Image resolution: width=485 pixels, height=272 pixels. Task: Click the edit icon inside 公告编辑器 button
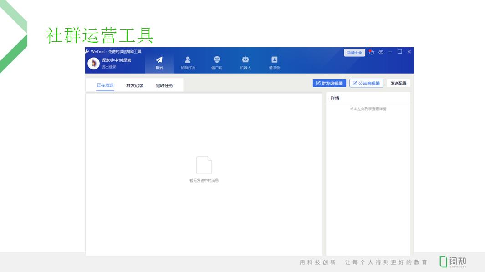[355, 83]
